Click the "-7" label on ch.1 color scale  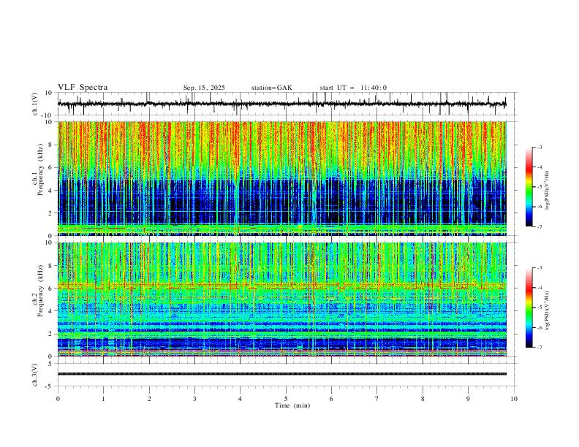tap(540, 227)
